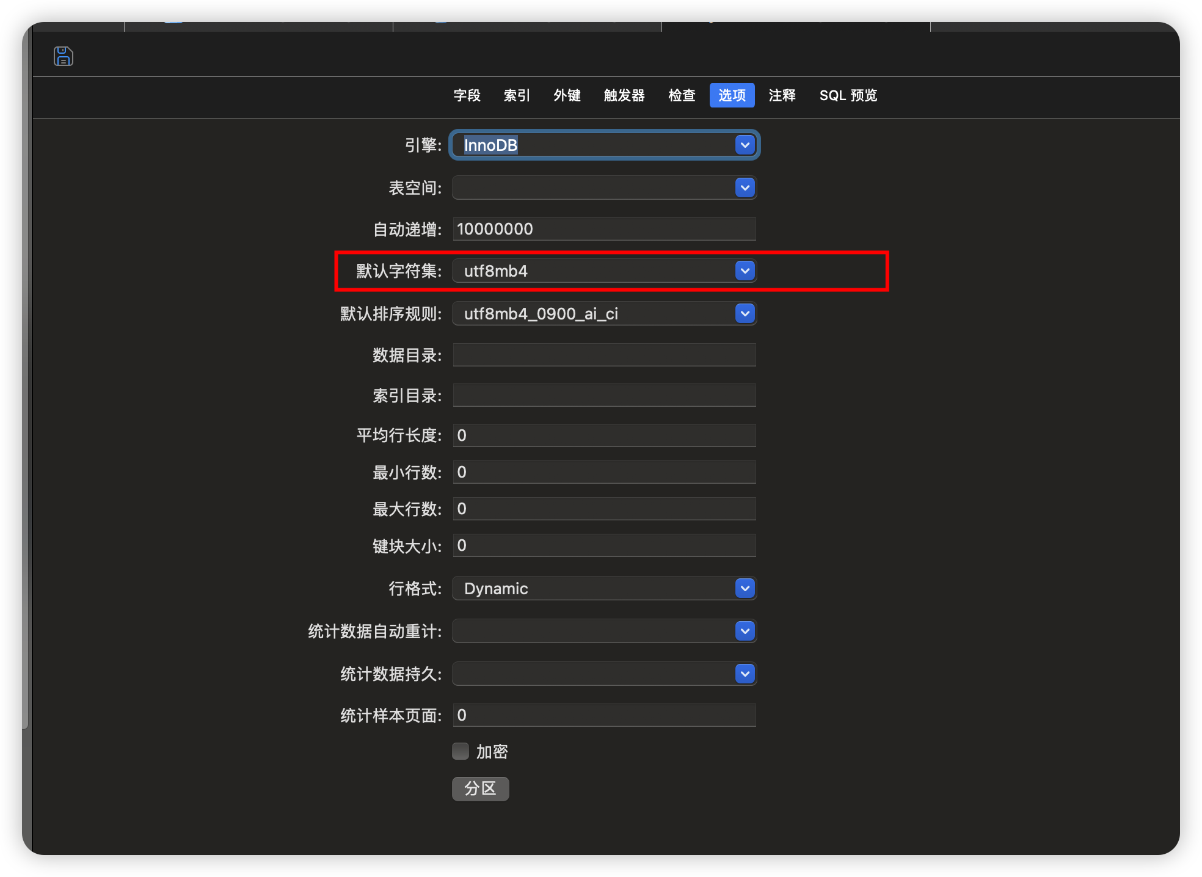The height and width of the screenshot is (877, 1202).
Task: Click the 数据目录 input field
Action: click(604, 355)
